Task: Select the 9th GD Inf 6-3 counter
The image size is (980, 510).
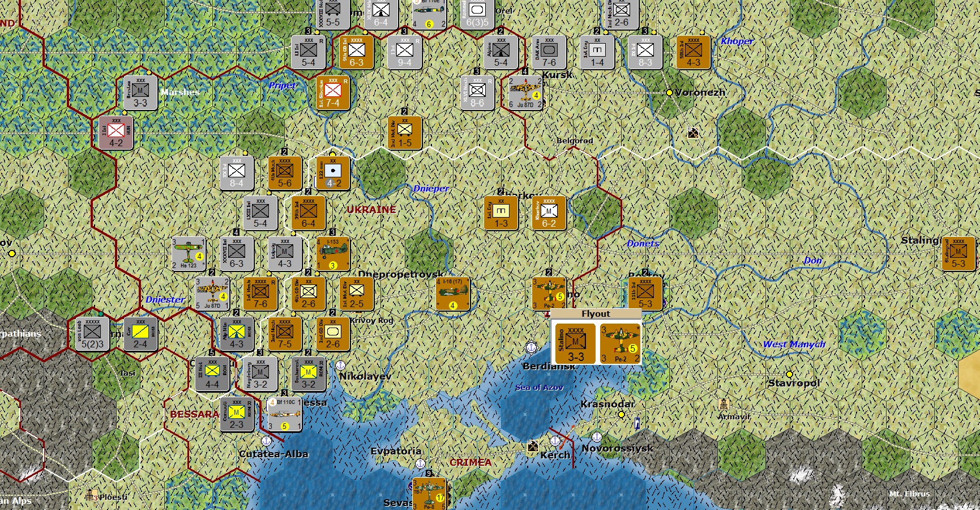Action: [357, 52]
